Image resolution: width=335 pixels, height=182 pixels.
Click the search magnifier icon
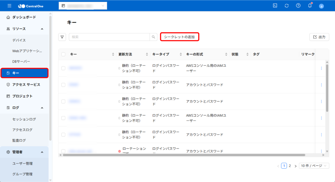(153, 37)
